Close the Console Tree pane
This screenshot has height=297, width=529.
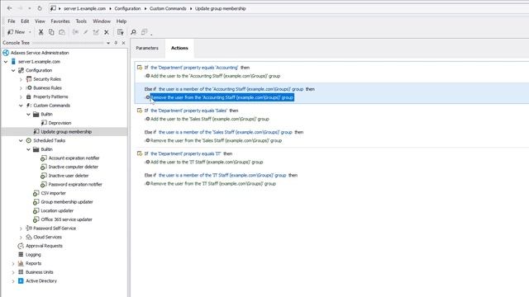[x=123, y=43]
